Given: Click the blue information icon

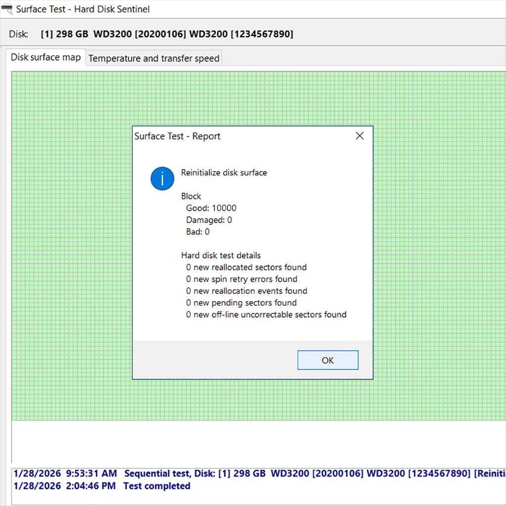Looking at the screenshot, I should [x=162, y=178].
